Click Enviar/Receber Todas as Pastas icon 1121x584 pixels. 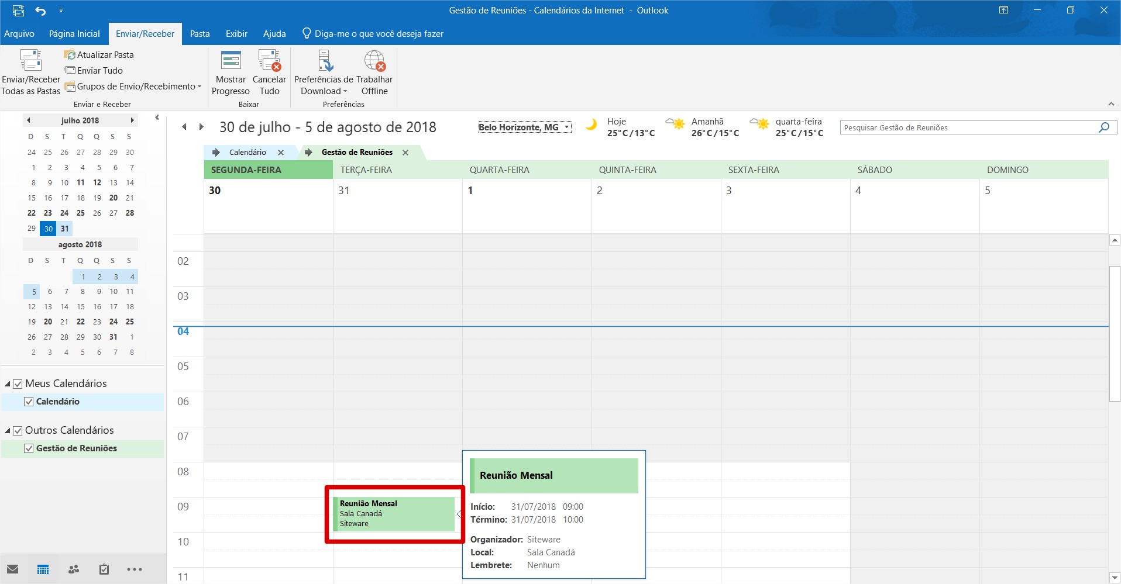pyautogui.click(x=31, y=60)
